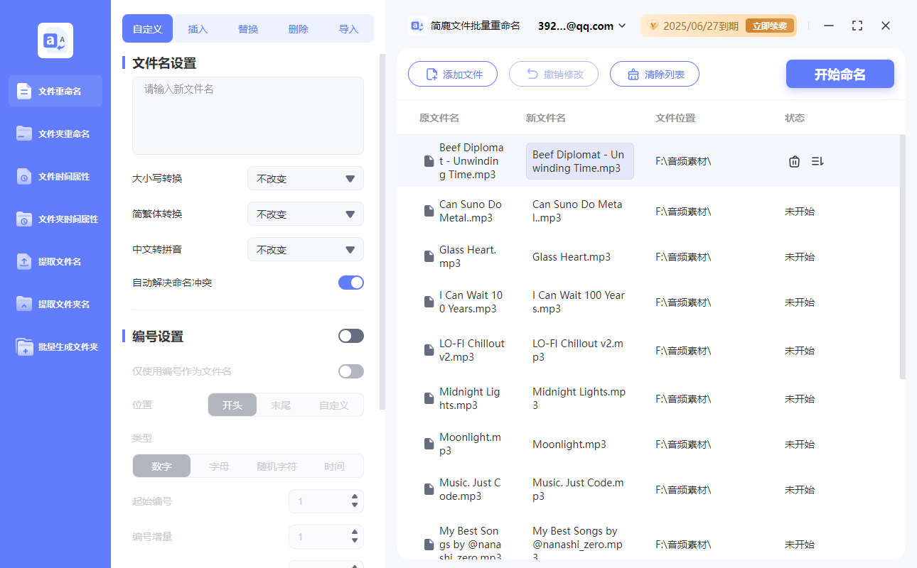Select the 文件时间属性 tool
Image resolution: width=917 pixels, height=568 pixels.
54,176
